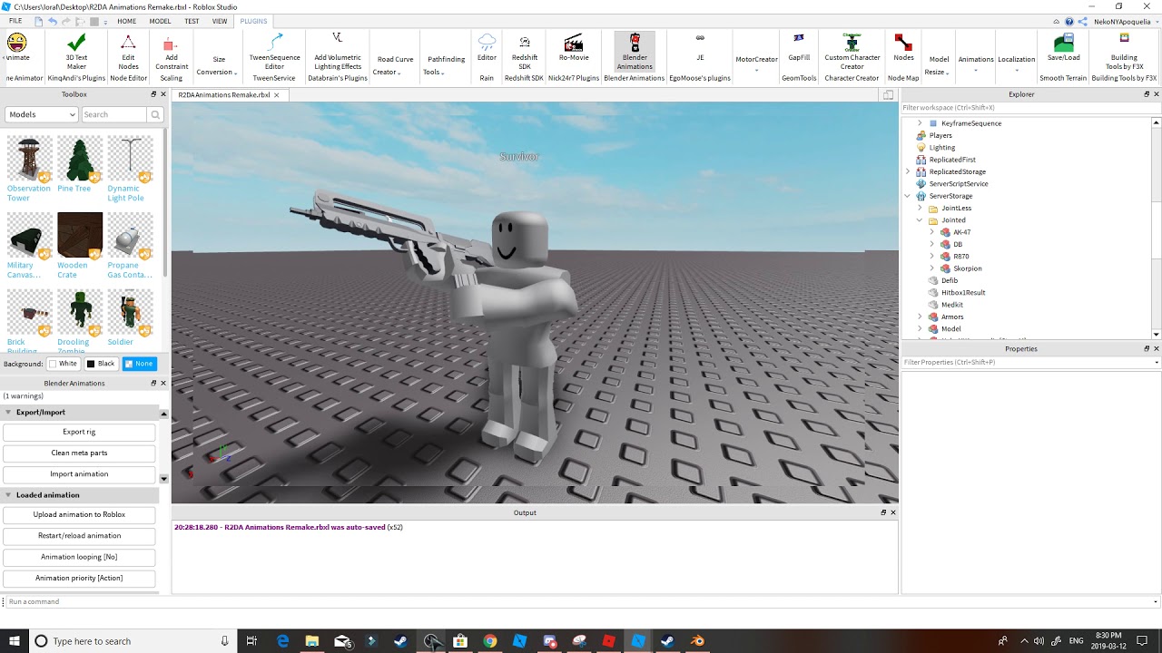Open File Explorer from the taskbar
The height and width of the screenshot is (653, 1162).
coord(312,641)
